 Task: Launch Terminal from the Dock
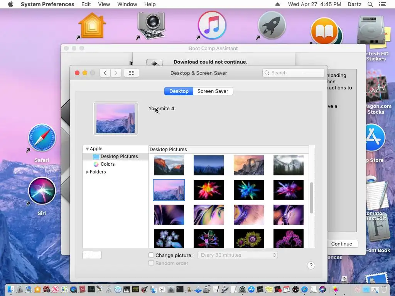(180, 289)
